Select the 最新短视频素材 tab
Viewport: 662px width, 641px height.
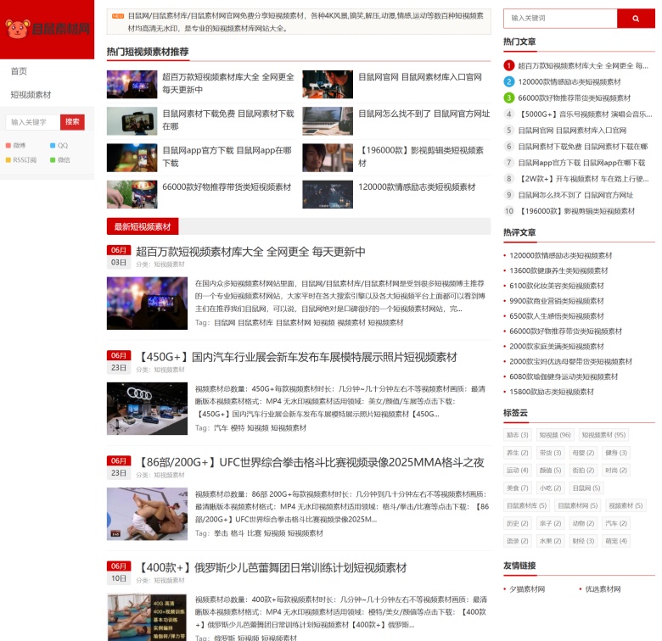(x=143, y=226)
